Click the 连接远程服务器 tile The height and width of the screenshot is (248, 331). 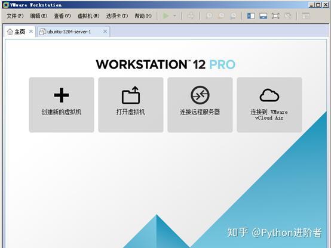pyautogui.click(x=200, y=105)
